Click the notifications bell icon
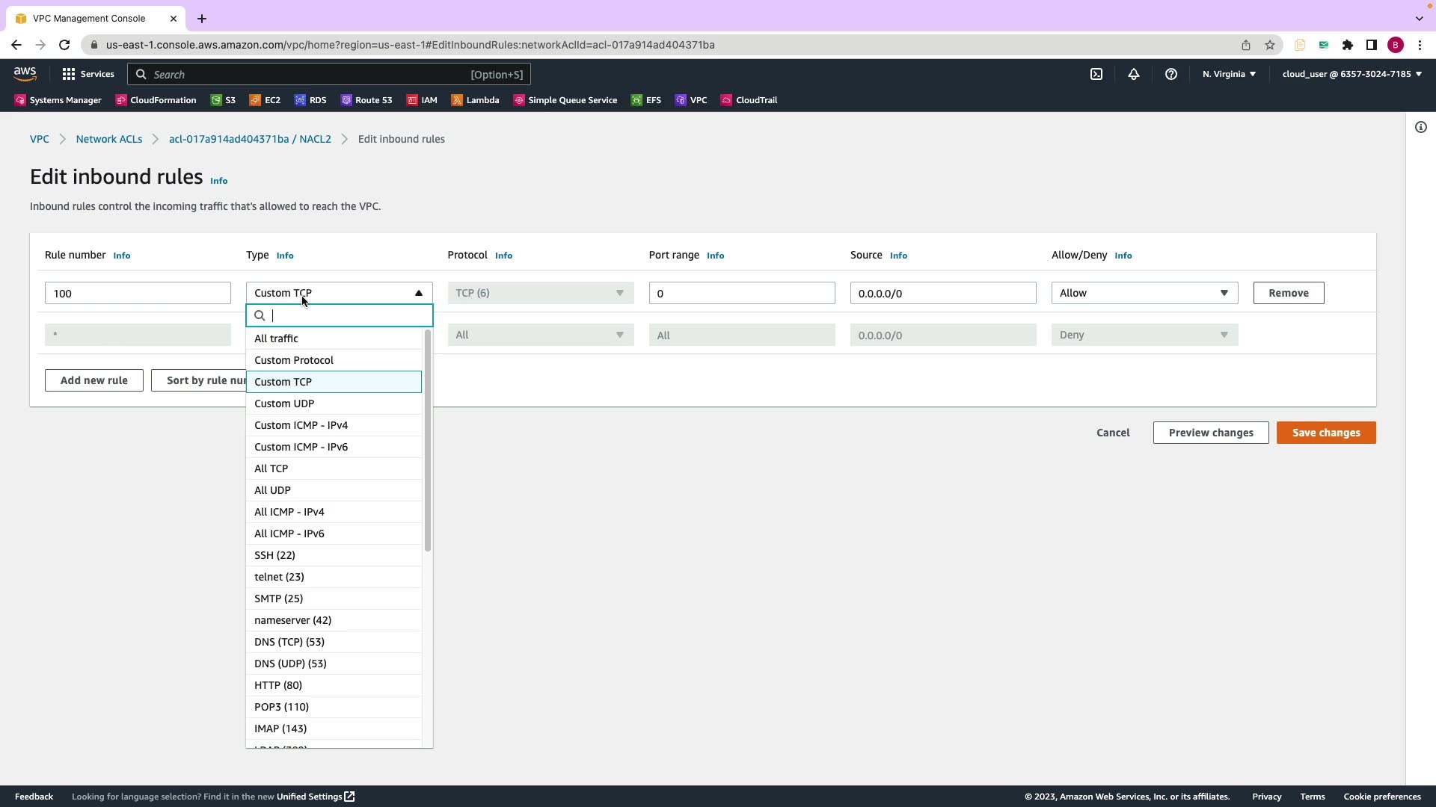1436x807 pixels. pos(1134,74)
